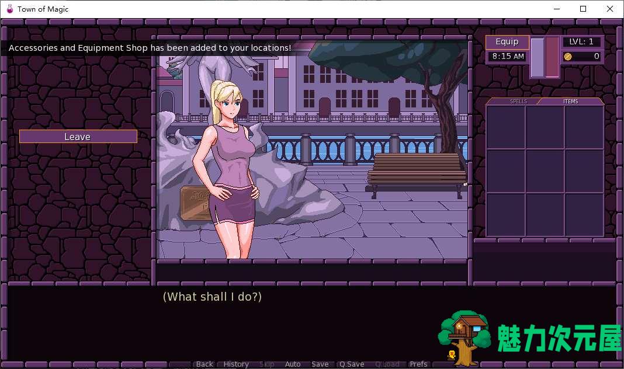Screen dimensions: 624x369
Task: Open the dialogue History
Action: point(236,364)
